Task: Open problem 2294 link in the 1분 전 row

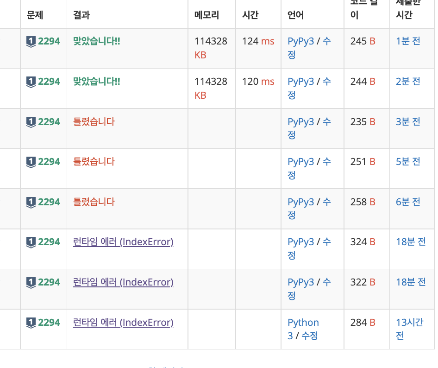Action: [x=49, y=41]
